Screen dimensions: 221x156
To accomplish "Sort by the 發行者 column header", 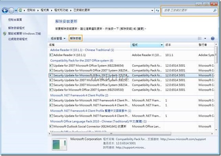I will click(x=206, y=45).
